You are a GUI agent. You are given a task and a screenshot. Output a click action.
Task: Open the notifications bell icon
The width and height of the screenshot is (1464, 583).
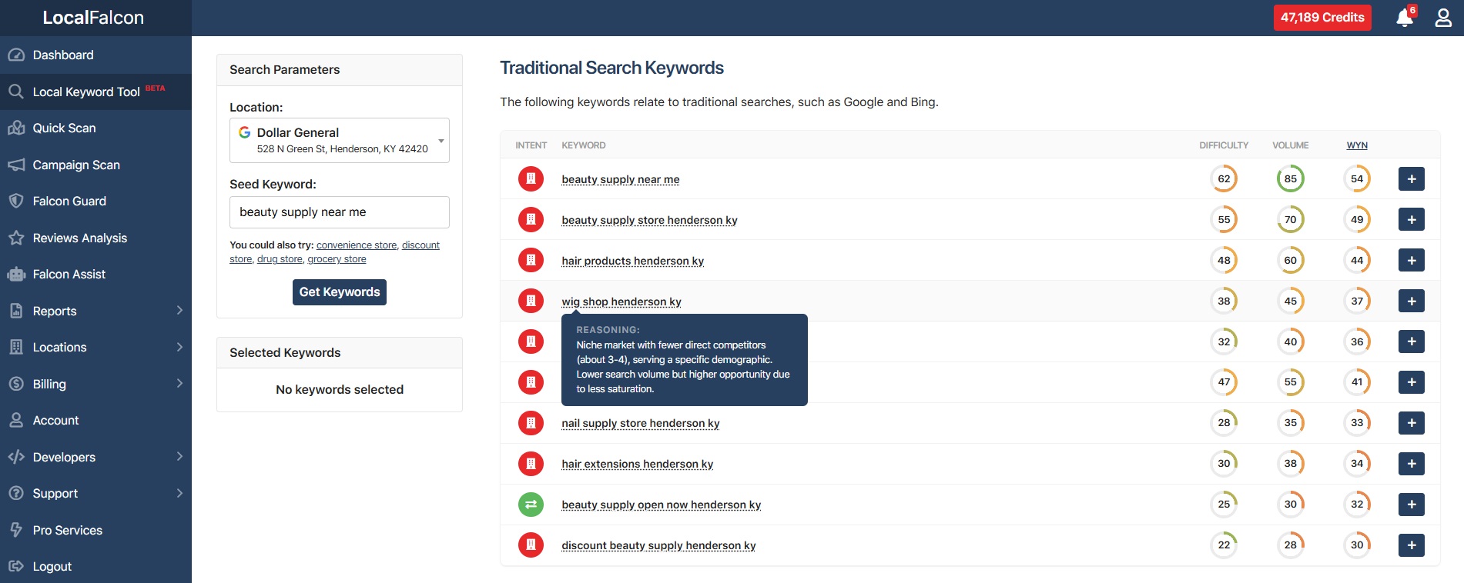(x=1405, y=18)
